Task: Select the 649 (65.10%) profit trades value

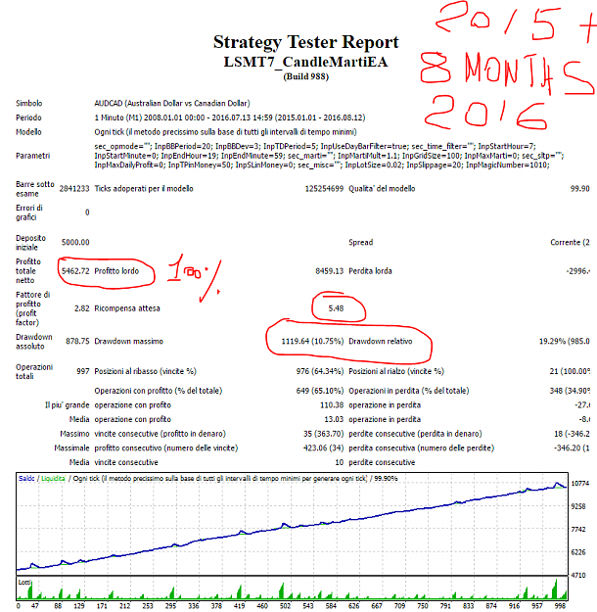Action: coord(320,391)
